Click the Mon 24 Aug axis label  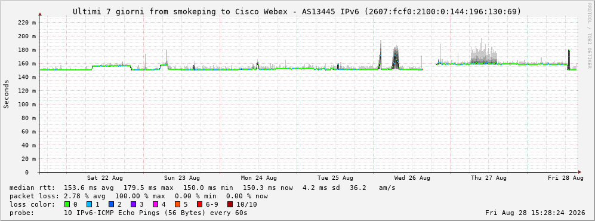click(259, 178)
